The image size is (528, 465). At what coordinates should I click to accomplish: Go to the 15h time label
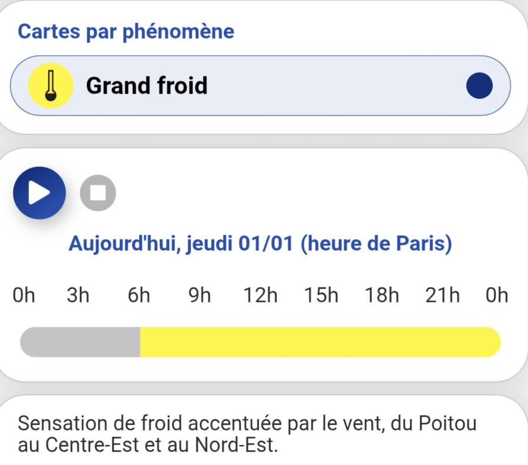pos(321,295)
